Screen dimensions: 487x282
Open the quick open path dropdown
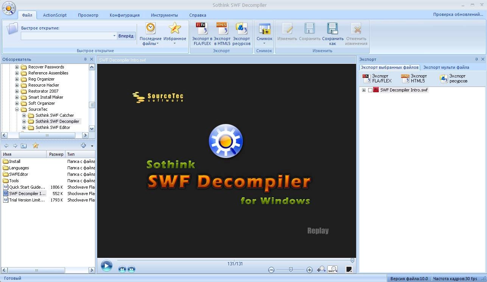point(114,36)
